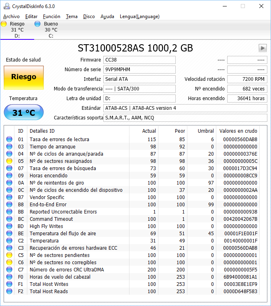
Task: Click the blue status icon for Total Host Reads
Action: [9, 291]
